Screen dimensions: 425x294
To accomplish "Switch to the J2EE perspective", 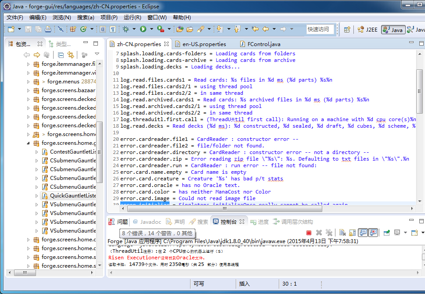I will pos(367,29).
